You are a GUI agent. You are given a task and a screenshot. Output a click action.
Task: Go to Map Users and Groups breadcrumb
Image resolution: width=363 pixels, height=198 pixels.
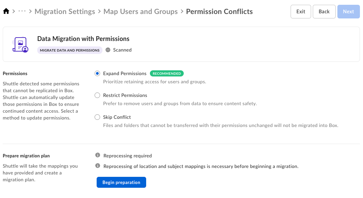click(140, 12)
